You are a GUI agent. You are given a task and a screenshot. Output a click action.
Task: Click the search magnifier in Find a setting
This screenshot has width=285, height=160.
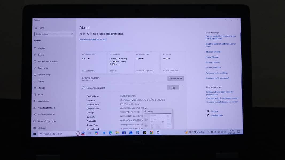click(72, 34)
